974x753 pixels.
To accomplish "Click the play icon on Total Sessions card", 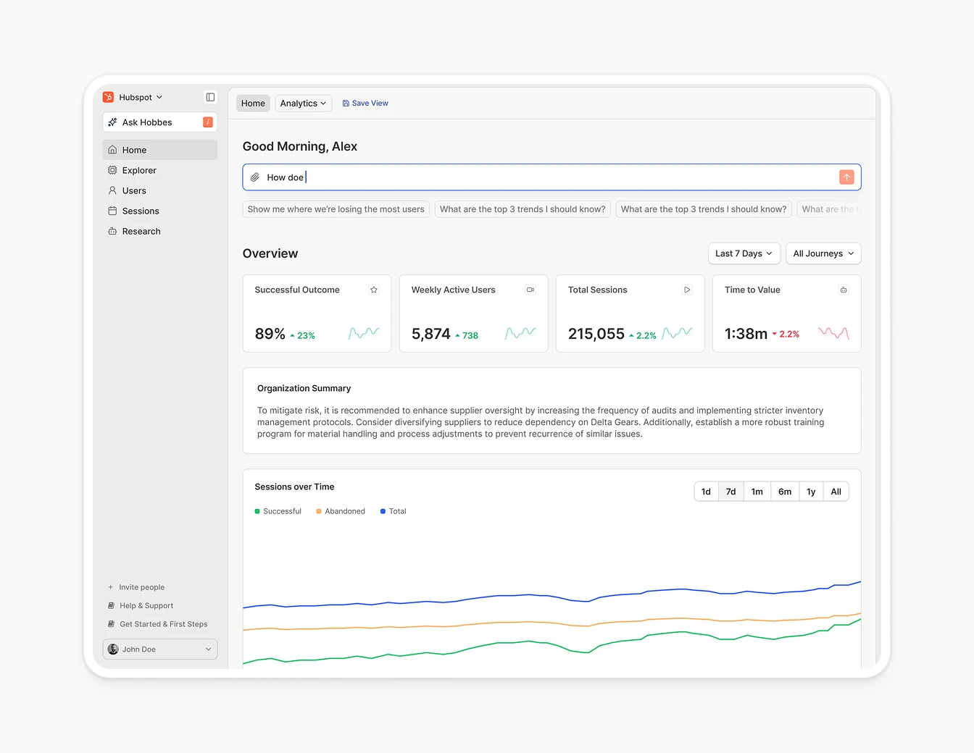I will pyautogui.click(x=687, y=289).
